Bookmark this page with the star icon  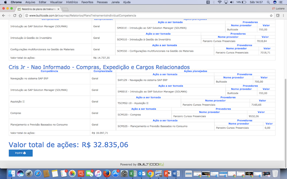pyautogui.click(x=271, y=15)
